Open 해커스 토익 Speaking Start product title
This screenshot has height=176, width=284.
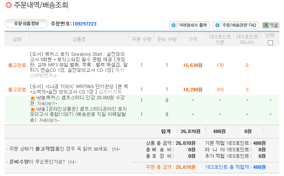[x=79, y=62]
